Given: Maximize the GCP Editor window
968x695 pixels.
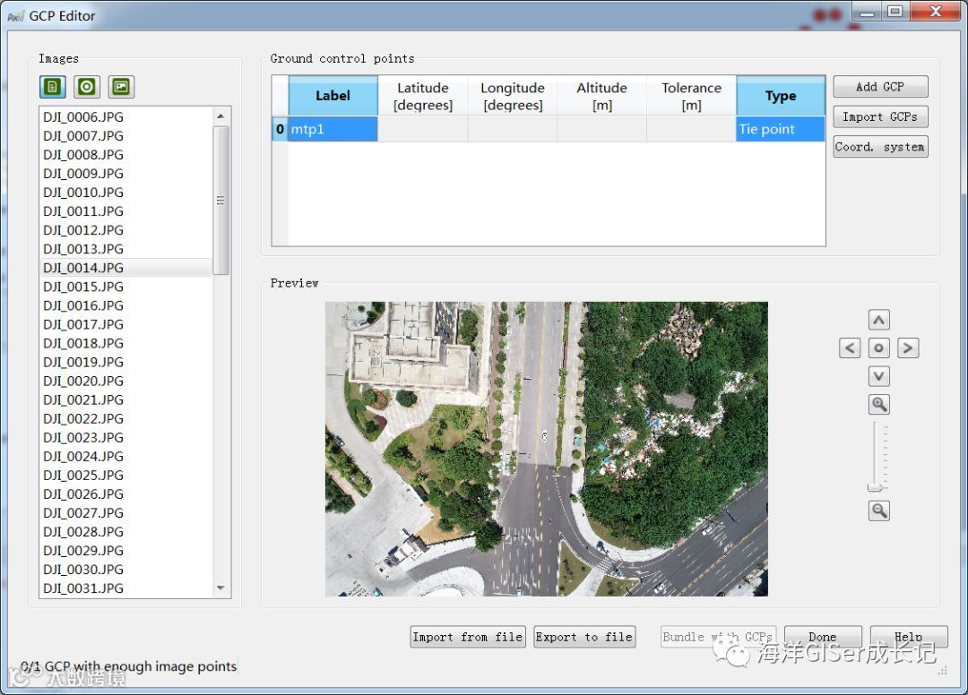Looking at the screenshot, I should click(895, 12).
